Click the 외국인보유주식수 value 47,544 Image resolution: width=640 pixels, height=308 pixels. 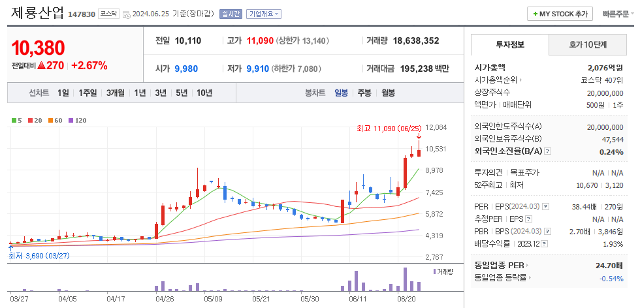pos(613,140)
